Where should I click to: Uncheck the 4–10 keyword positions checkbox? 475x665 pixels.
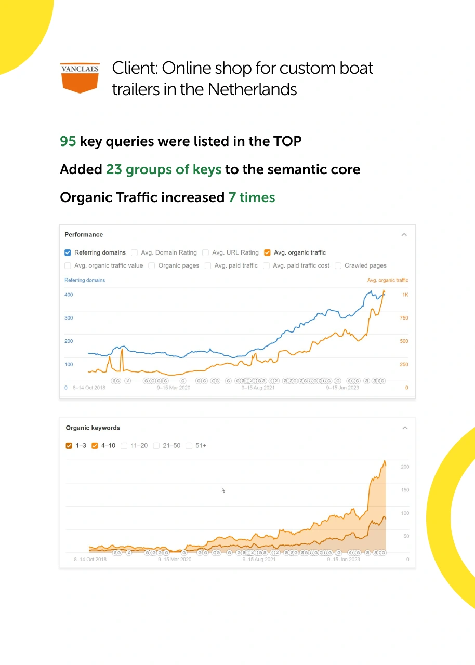click(95, 446)
